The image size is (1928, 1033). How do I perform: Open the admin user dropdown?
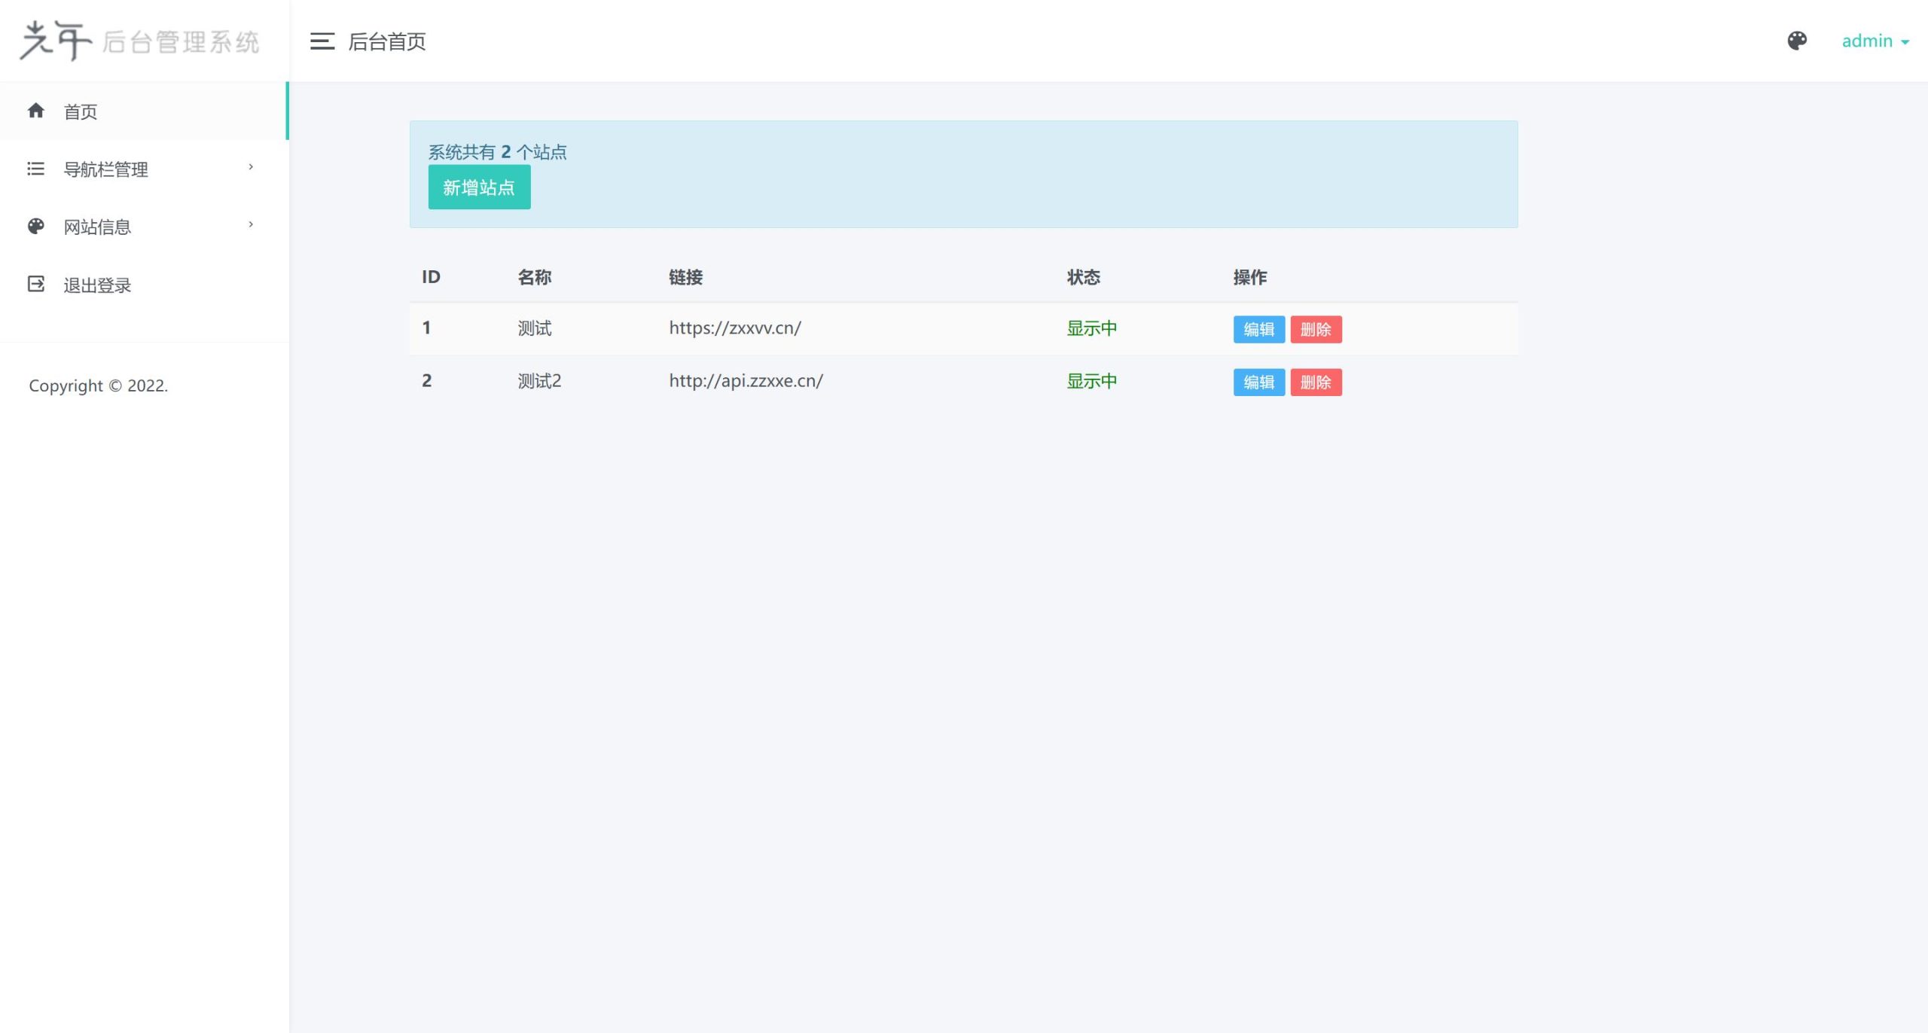(1875, 41)
